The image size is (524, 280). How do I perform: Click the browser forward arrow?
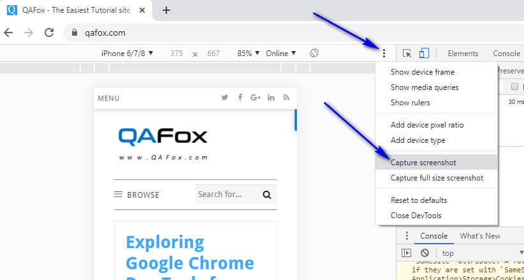click(29, 33)
